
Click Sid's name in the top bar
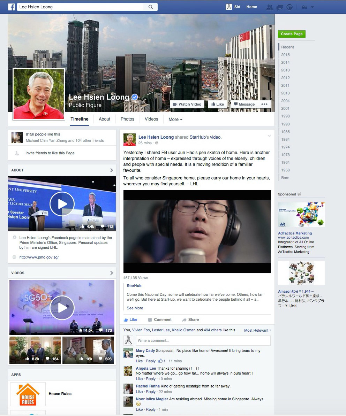pyautogui.click(x=237, y=7)
